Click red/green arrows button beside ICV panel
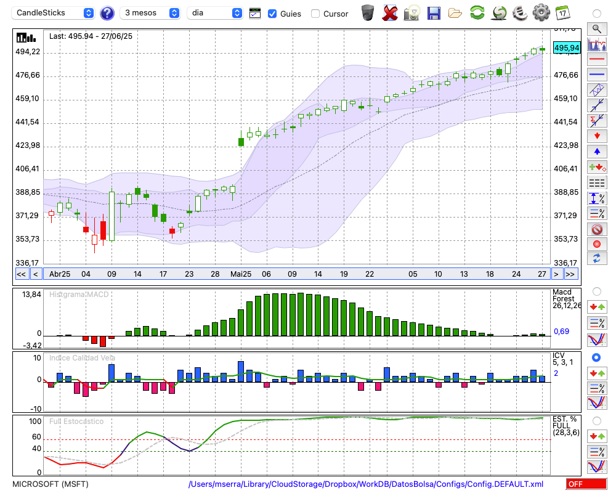Image resolution: width=616 pixels, height=493 pixels. click(x=597, y=373)
